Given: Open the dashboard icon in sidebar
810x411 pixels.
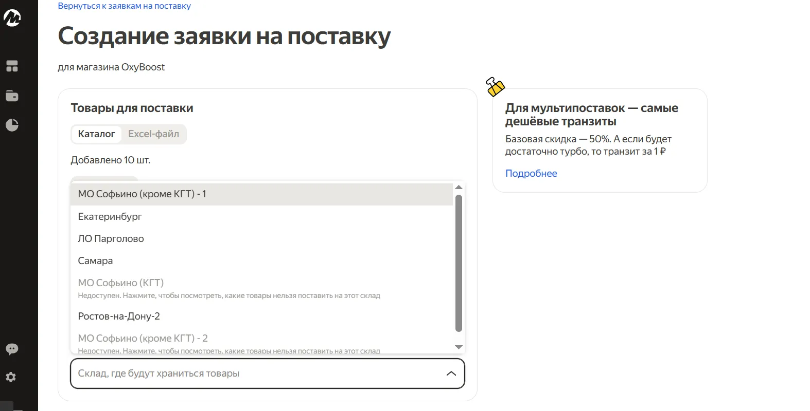Looking at the screenshot, I should point(12,66).
